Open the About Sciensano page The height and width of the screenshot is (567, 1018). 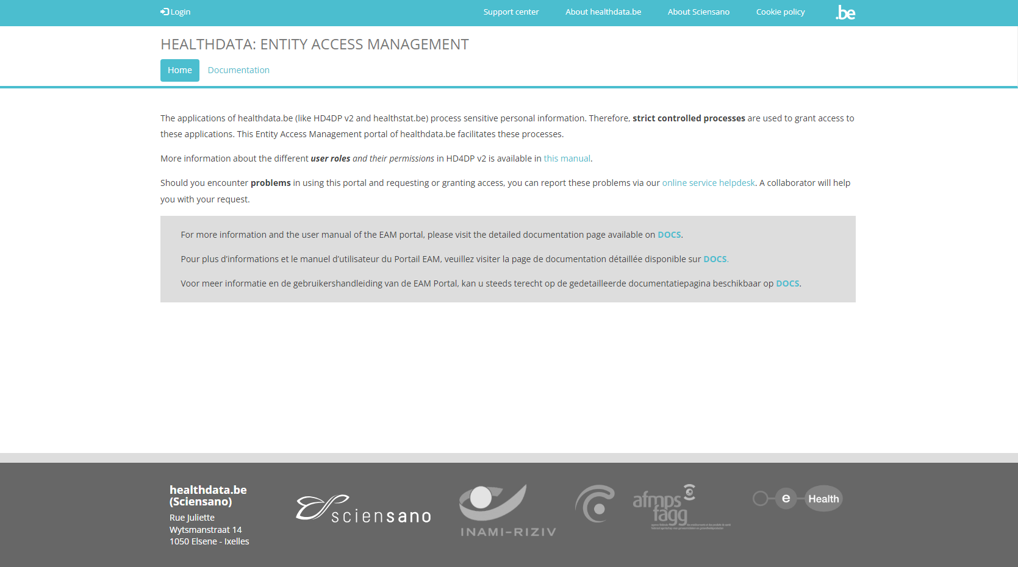pos(698,12)
